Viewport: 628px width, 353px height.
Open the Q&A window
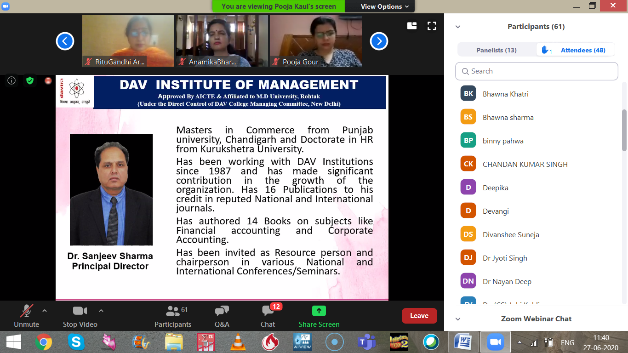point(222,316)
